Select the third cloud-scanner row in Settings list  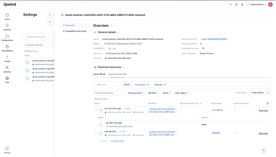pyautogui.click(x=39, y=79)
